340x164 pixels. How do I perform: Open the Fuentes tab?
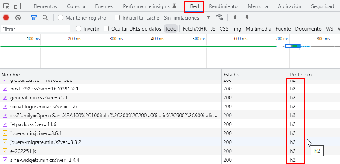coord(104,6)
